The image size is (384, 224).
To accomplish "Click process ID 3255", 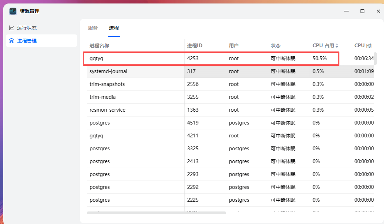I will [x=193, y=97].
